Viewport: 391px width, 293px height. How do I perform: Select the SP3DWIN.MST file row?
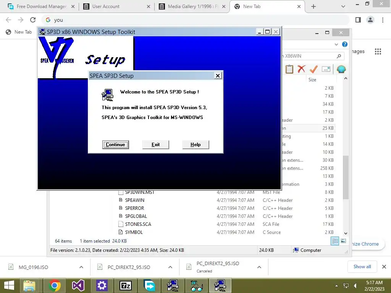point(226,192)
